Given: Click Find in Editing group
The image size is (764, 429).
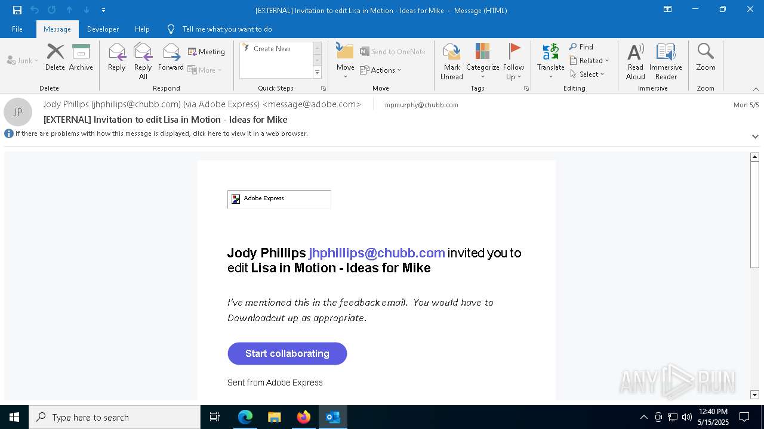Looking at the screenshot, I should (581, 47).
